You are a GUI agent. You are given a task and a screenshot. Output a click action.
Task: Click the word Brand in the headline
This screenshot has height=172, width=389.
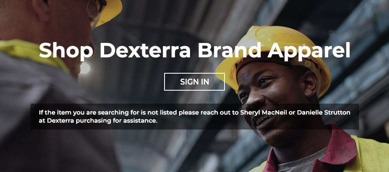coord(229,50)
